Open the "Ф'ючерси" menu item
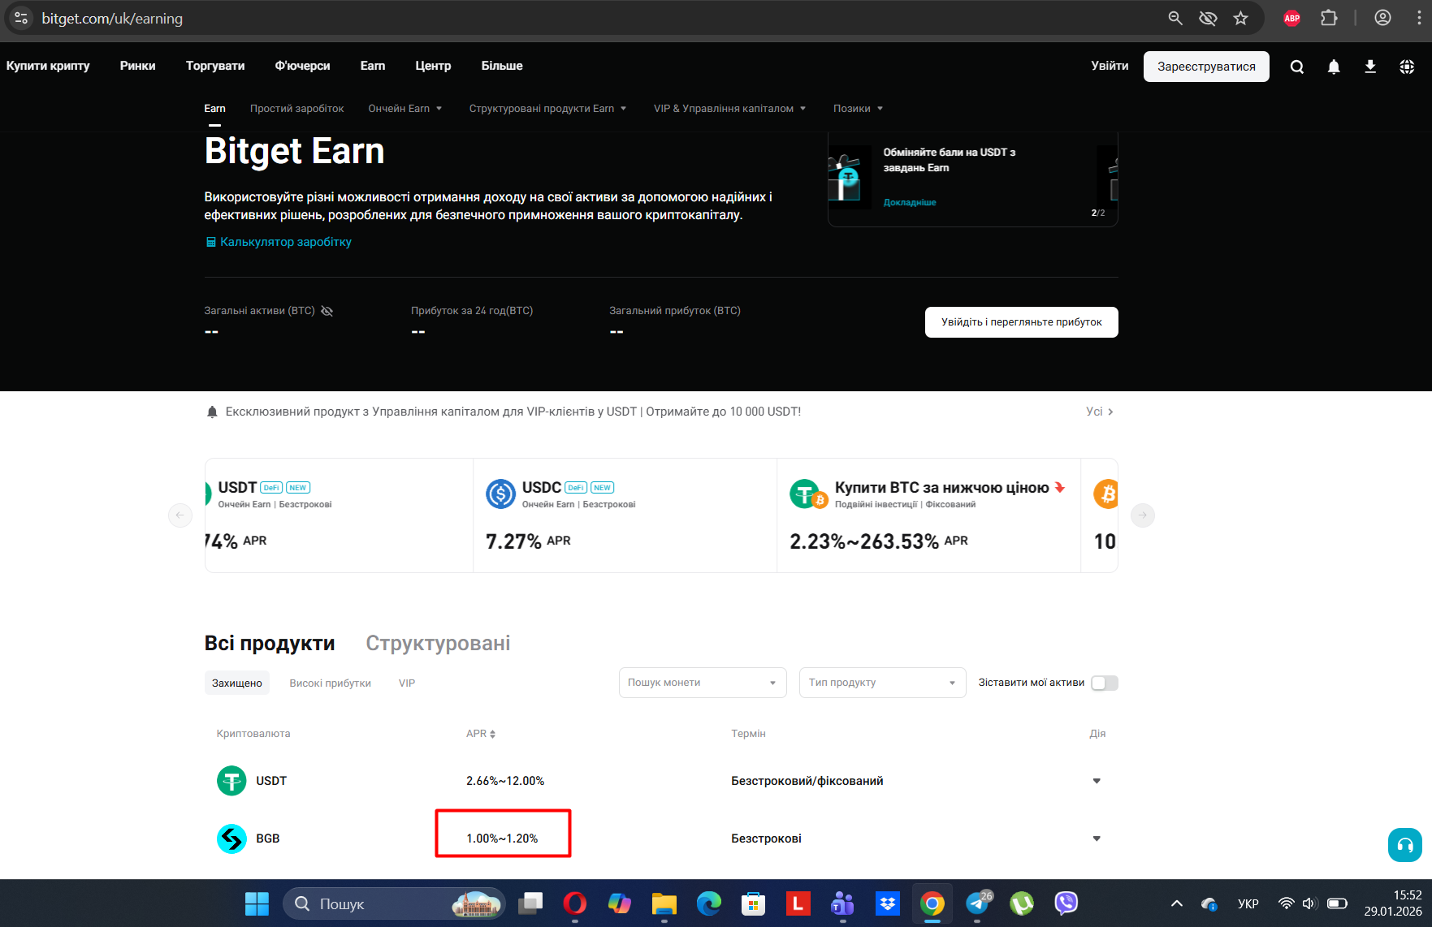The image size is (1432, 927). (x=302, y=66)
